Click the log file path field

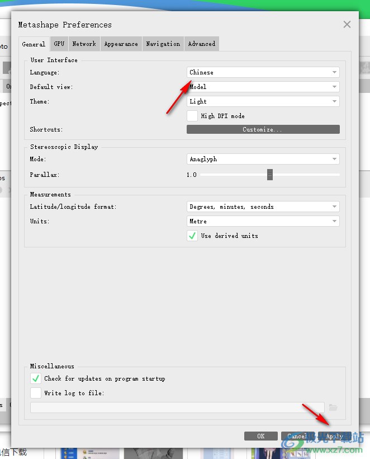(177, 408)
